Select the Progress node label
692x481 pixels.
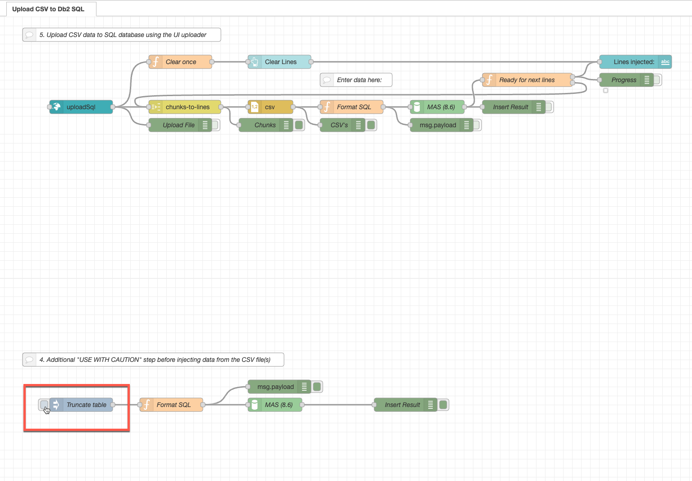[624, 80]
